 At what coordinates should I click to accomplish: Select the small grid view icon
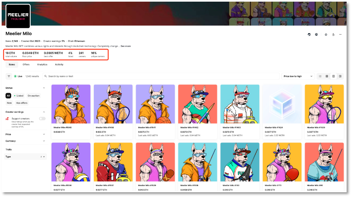coord(327,76)
